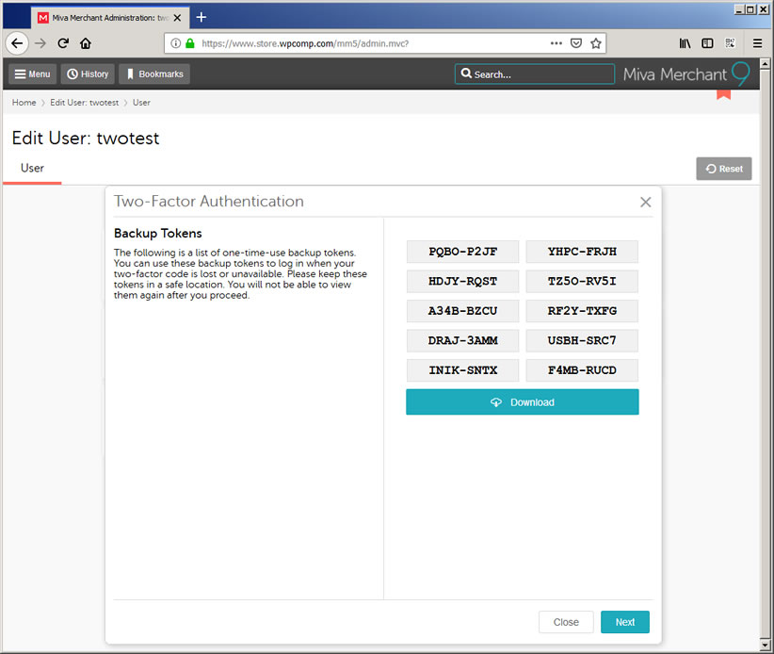Image resolution: width=774 pixels, height=654 pixels.
Task: Go to the browser Home icon
Action: click(86, 43)
